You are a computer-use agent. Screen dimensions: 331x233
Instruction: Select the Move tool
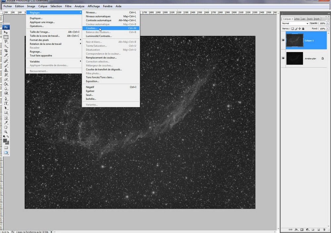point(6,32)
